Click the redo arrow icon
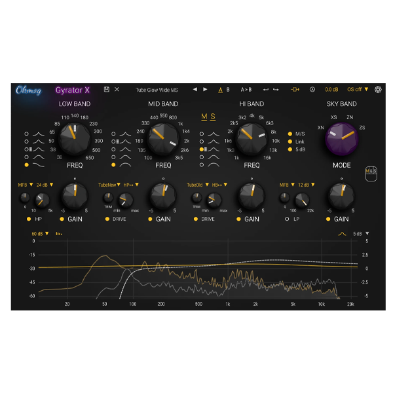The image size is (393, 393). [x=276, y=89]
